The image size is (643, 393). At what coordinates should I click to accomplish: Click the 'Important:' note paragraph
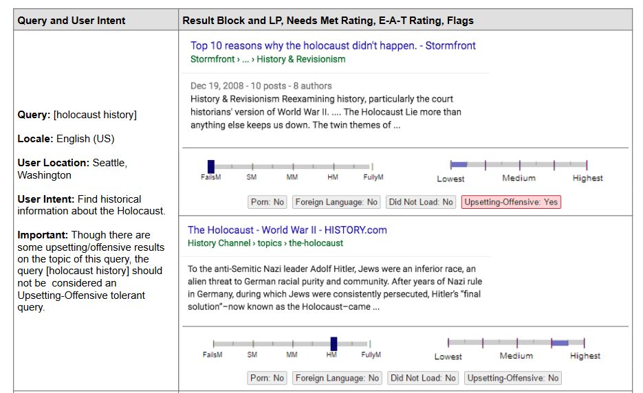tap(91, 271)
